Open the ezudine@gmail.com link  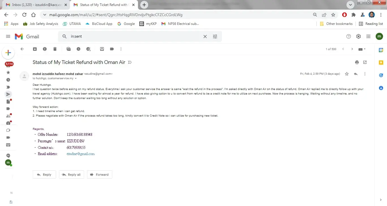coord(80,154)
